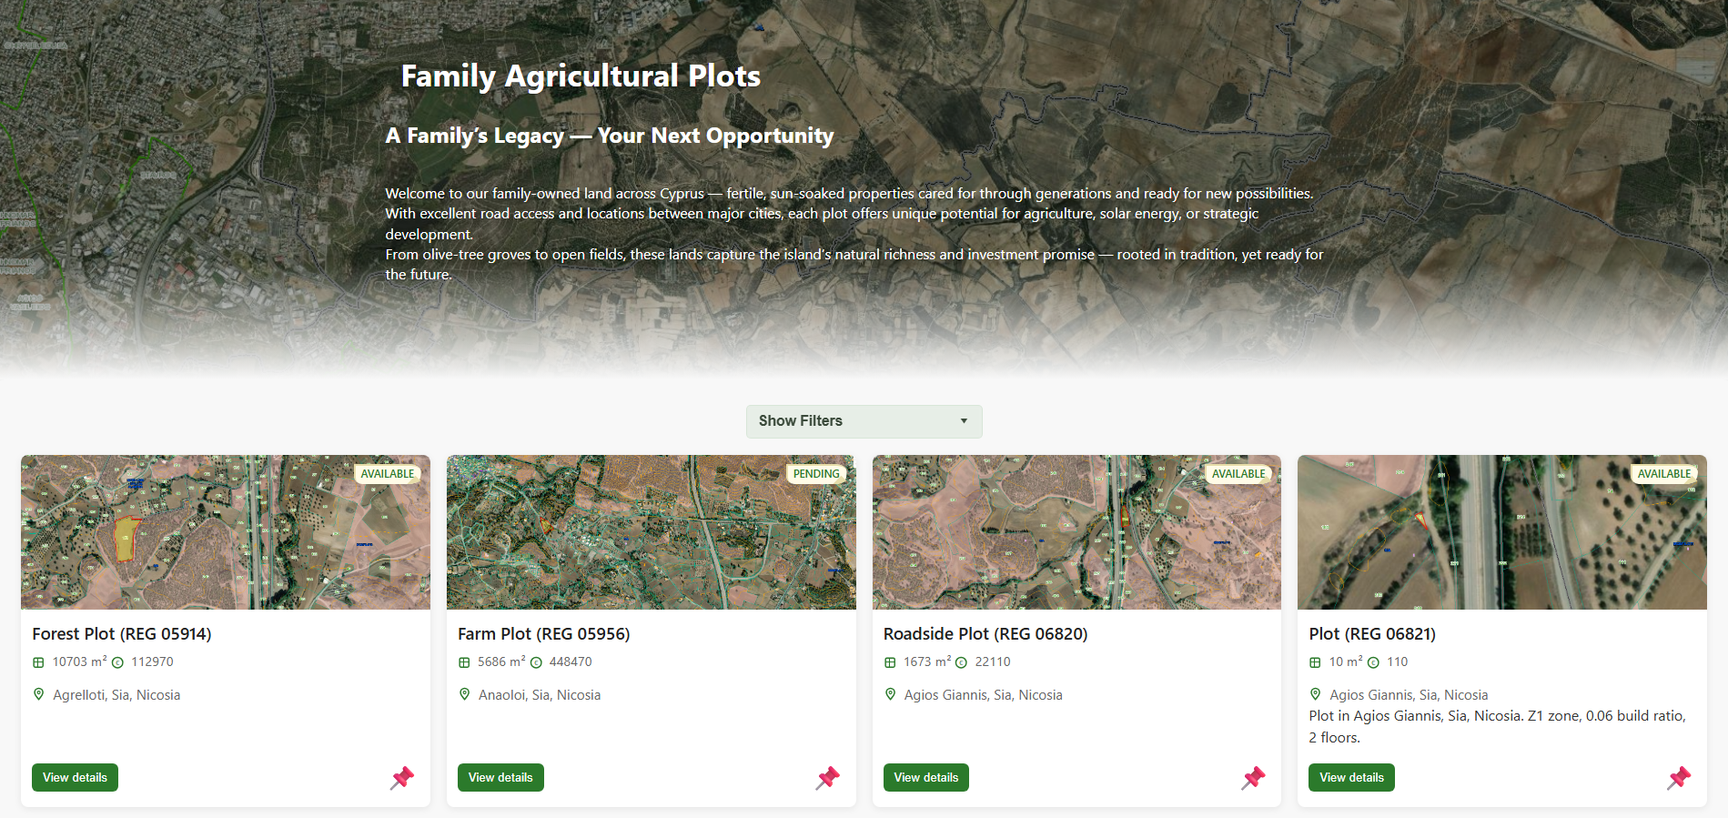Image resolution: width=1728 pixels, height=818 pixels.
Task: Click the Show Filters dropdown arrow
Action: pos(964,421)
